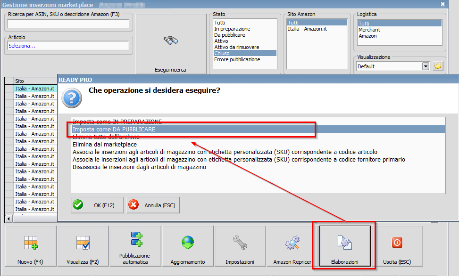Confirm with OK (F12) button

coord(97,205)
